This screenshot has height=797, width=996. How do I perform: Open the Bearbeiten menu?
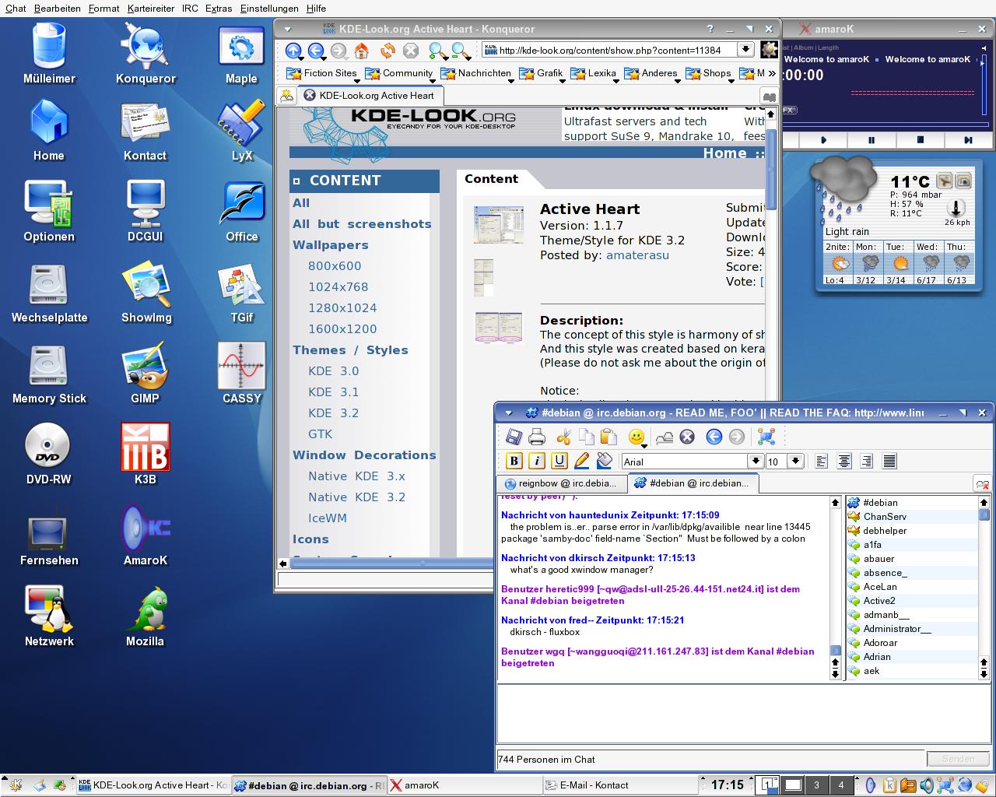[58, 9]
